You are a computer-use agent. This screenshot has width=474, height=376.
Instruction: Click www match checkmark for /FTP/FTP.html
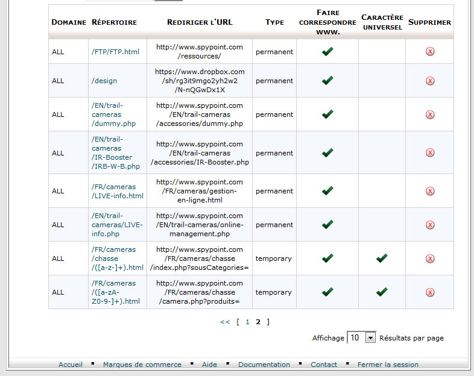pyautogui.click(x=327, y=52)
